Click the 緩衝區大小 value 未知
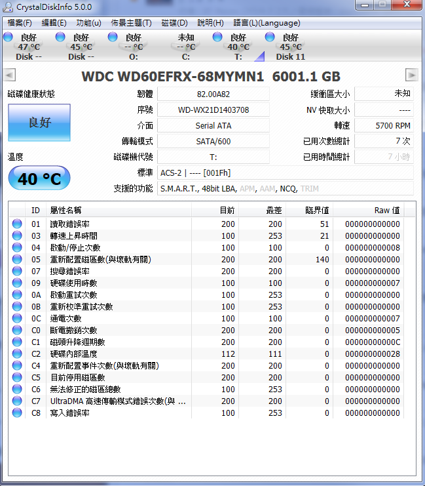This screenshot has width=425, height=486. [x=384, y=94]
